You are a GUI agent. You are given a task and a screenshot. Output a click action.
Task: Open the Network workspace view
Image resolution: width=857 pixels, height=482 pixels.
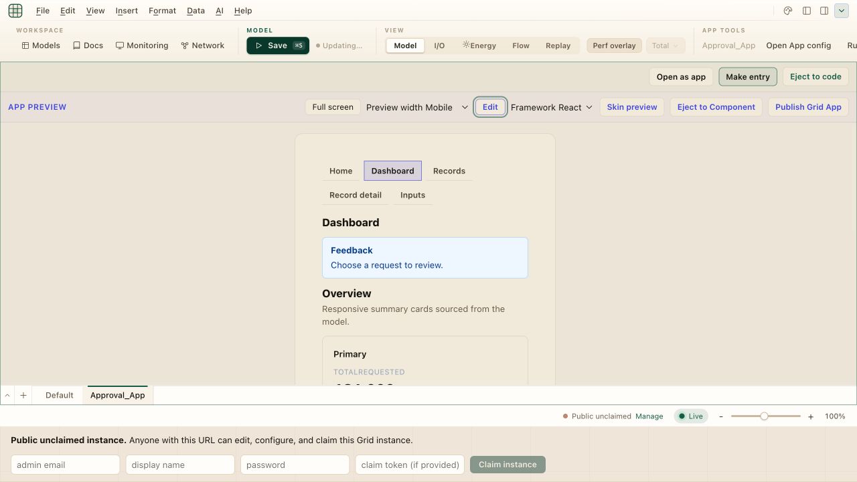(x=202, y=46)
